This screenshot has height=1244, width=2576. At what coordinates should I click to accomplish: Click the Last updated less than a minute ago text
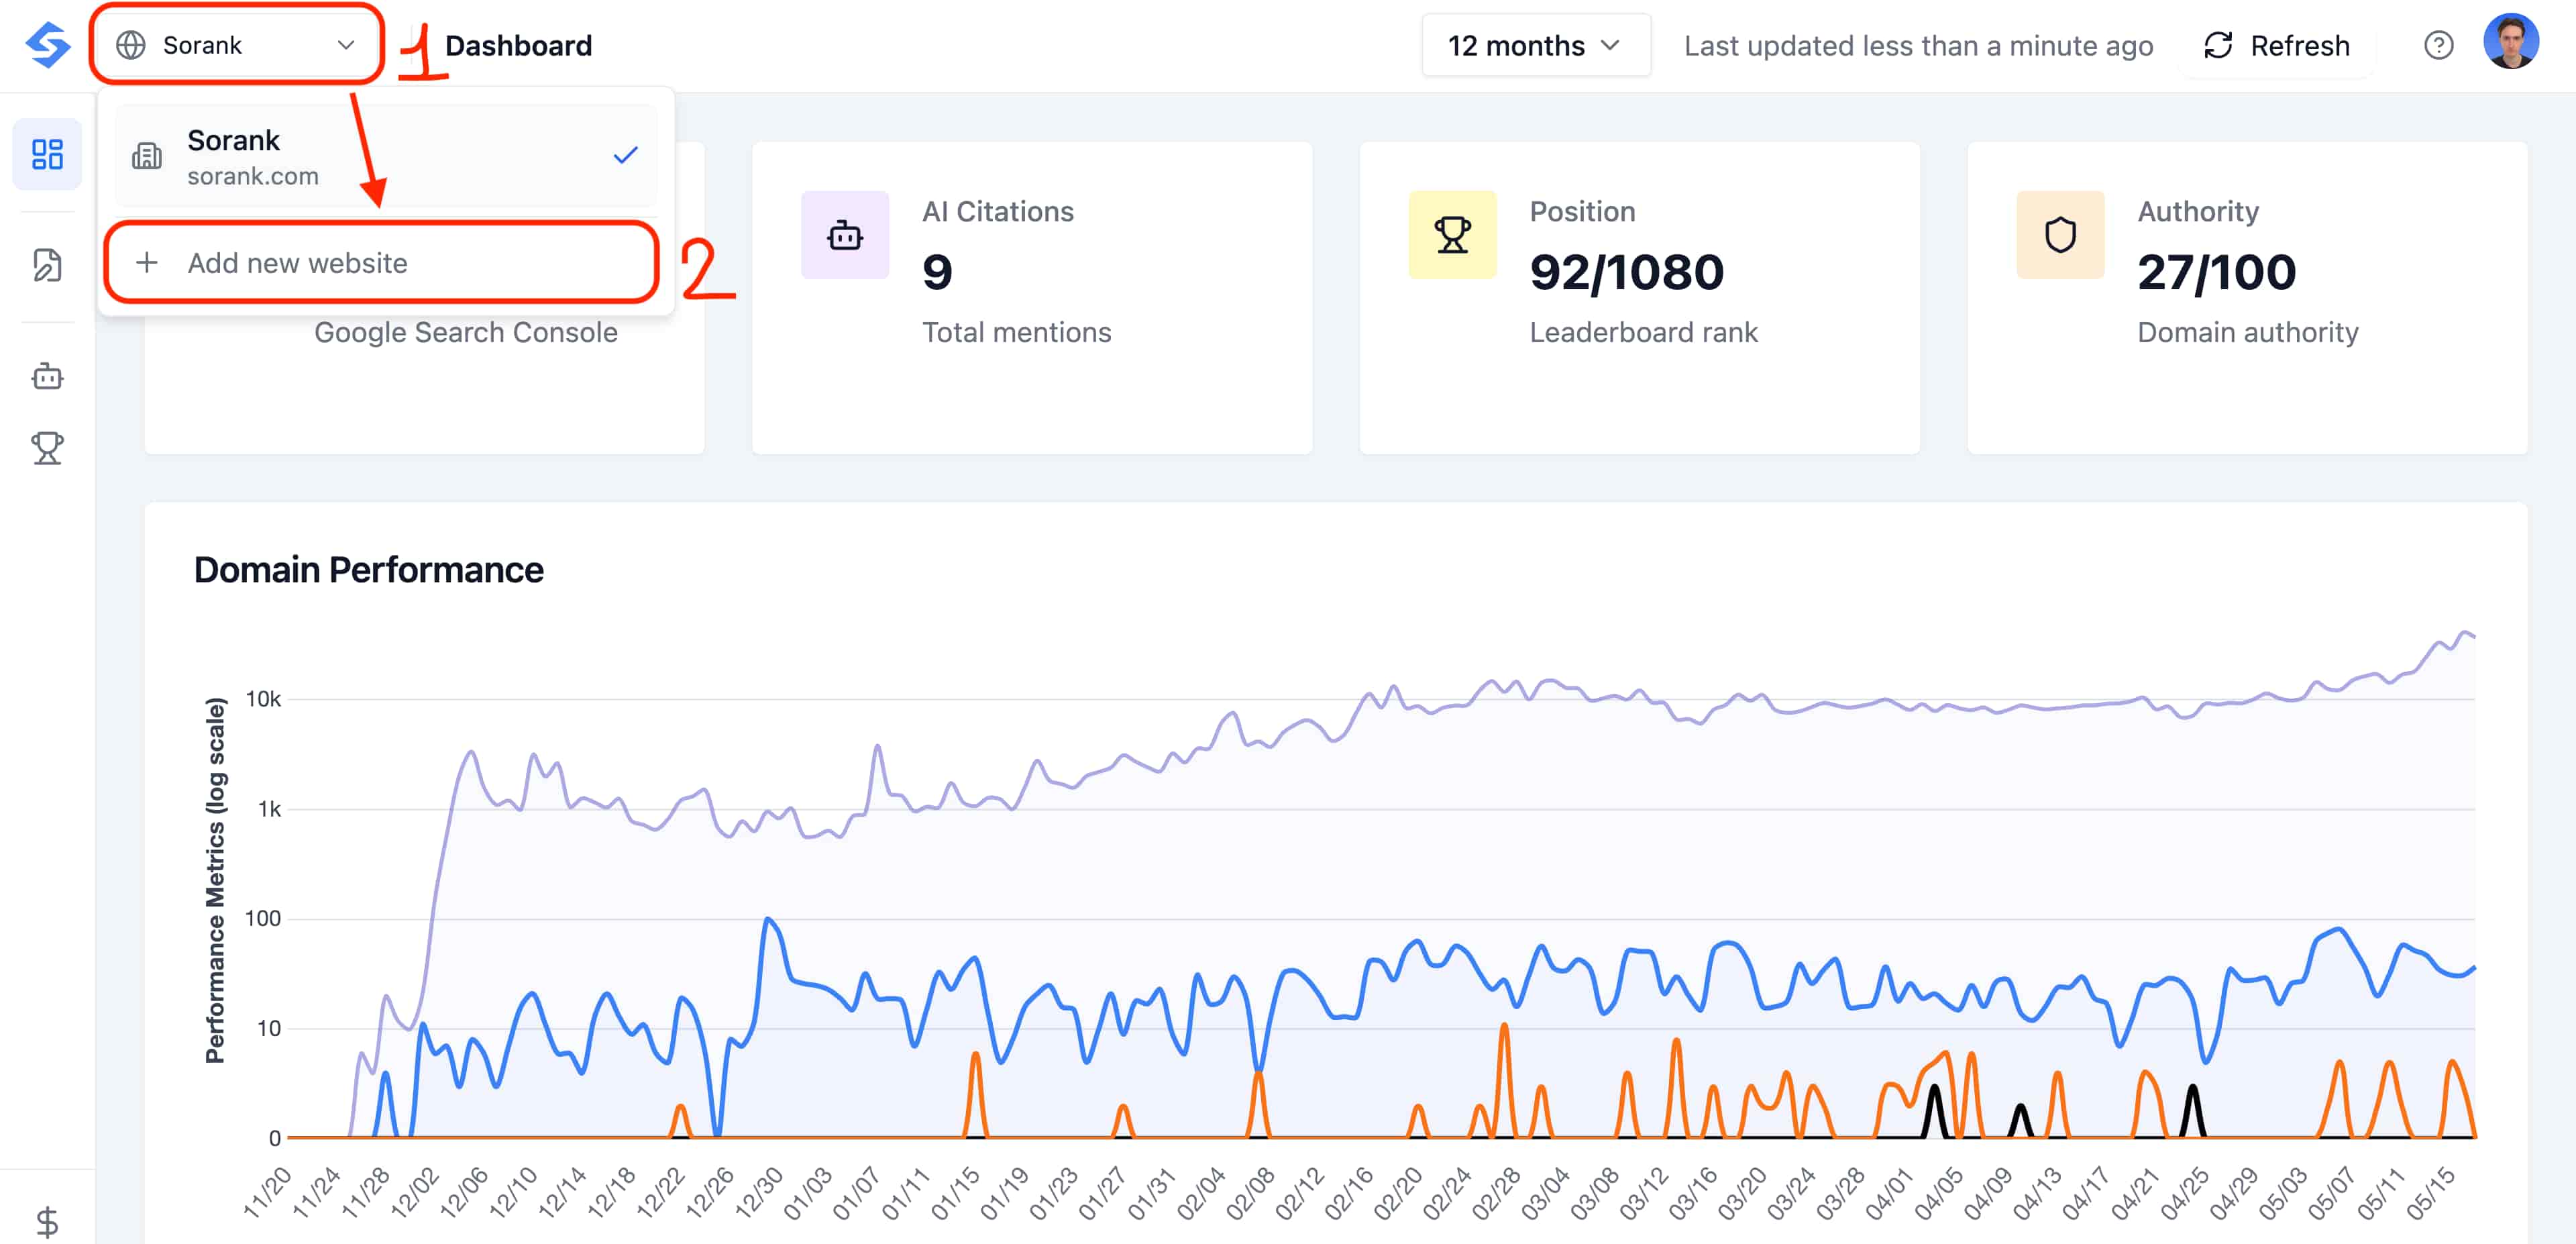coord(1918,46)
